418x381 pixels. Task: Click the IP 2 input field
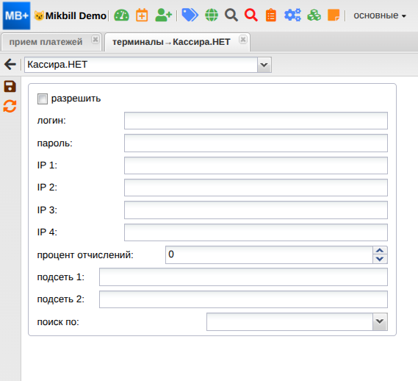[x=256, y=188]
